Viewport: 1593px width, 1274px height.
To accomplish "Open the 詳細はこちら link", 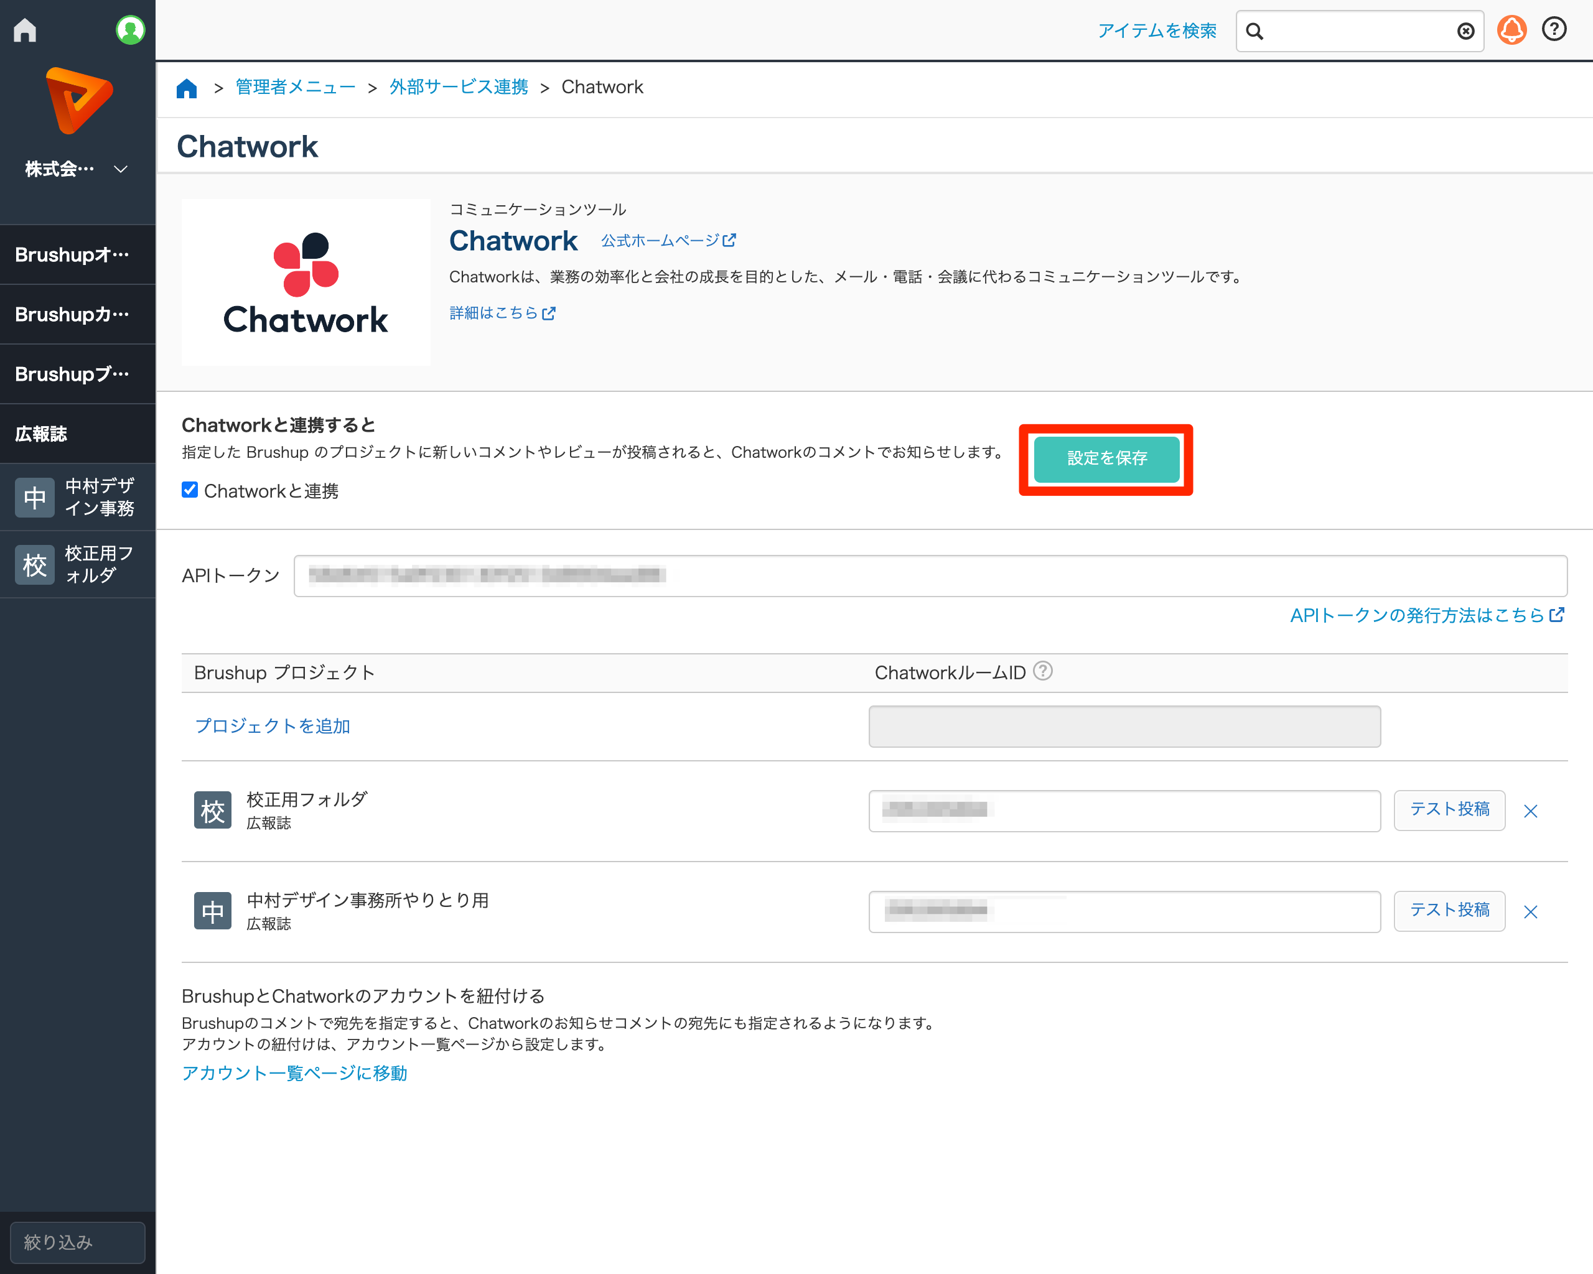I will (502, 313).
